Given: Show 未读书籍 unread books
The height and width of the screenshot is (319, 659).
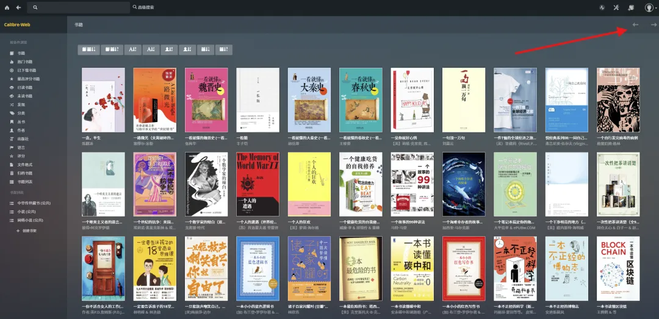Looking at the screenshot, I should point(21,96).
